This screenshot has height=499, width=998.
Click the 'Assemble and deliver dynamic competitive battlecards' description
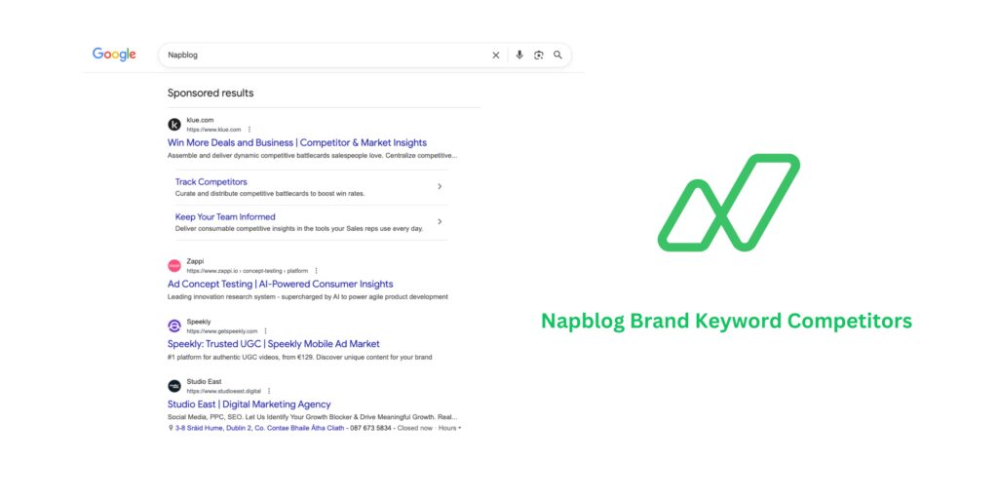[x=312, y=155]
